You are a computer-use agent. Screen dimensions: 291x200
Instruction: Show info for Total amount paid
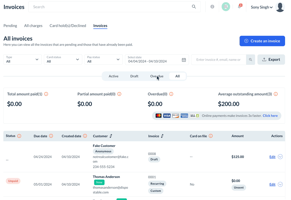pyautogui.click(x=46, y=94)
